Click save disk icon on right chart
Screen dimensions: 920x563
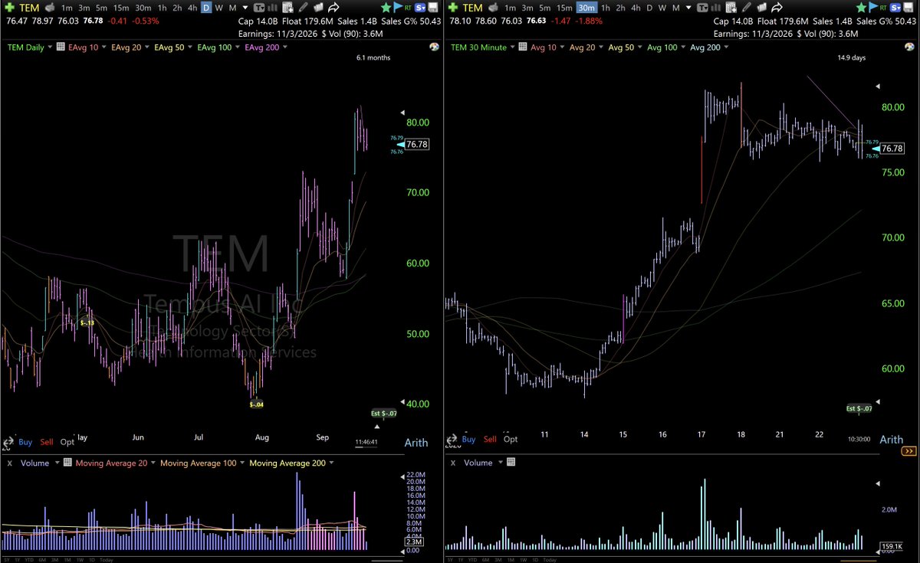909,8
